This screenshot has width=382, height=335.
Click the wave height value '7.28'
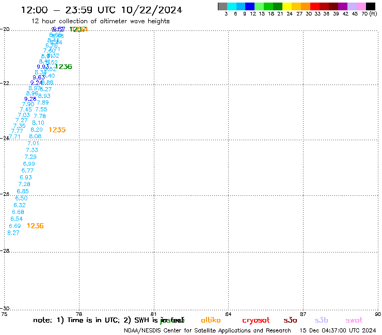point(24,185)
